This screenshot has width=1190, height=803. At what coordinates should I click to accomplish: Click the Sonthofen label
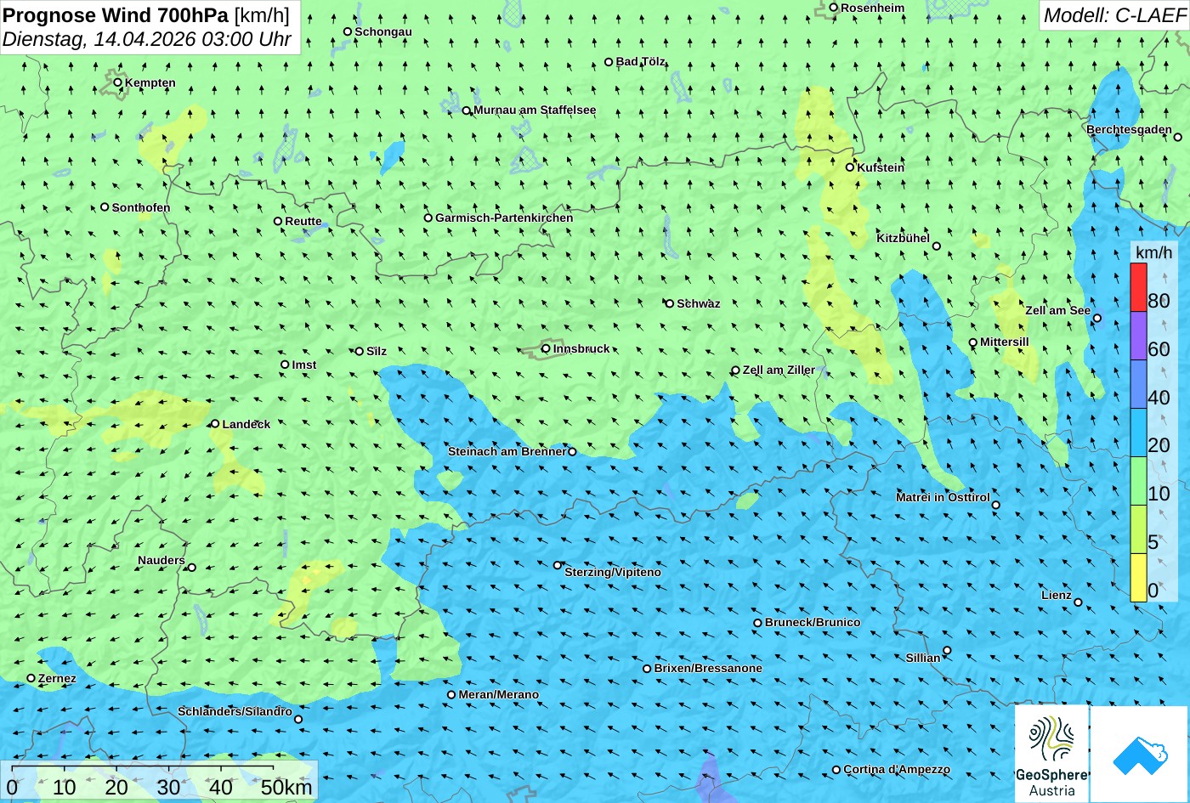tap(141, 207)
